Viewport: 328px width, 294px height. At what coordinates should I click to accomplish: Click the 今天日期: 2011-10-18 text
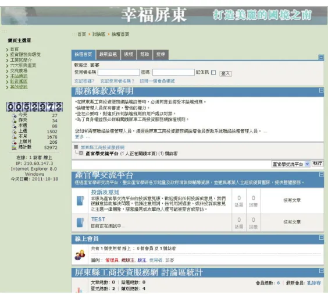pyautogui.click(x=34, y=179)
